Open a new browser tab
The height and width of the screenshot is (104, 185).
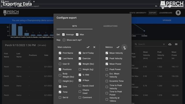(x=34, y=1)
